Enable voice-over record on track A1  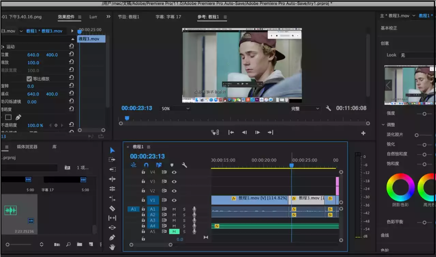(194, 209)
